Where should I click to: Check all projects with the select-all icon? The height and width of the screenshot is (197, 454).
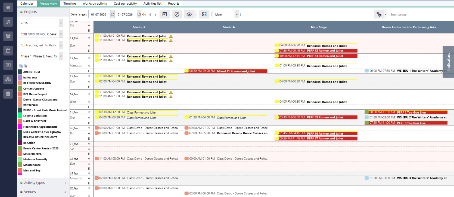[x=21, y=66]
